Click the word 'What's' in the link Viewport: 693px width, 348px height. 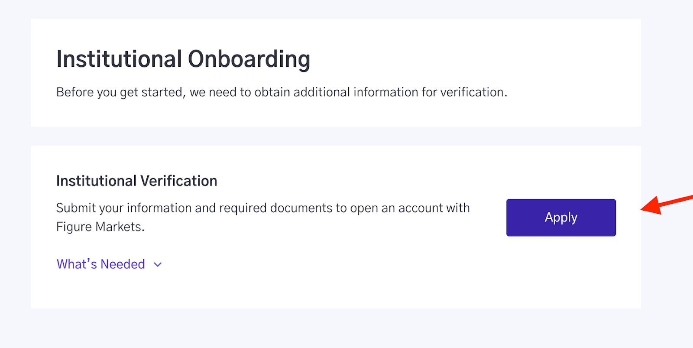pyautogui.click(x=77, y=264)
